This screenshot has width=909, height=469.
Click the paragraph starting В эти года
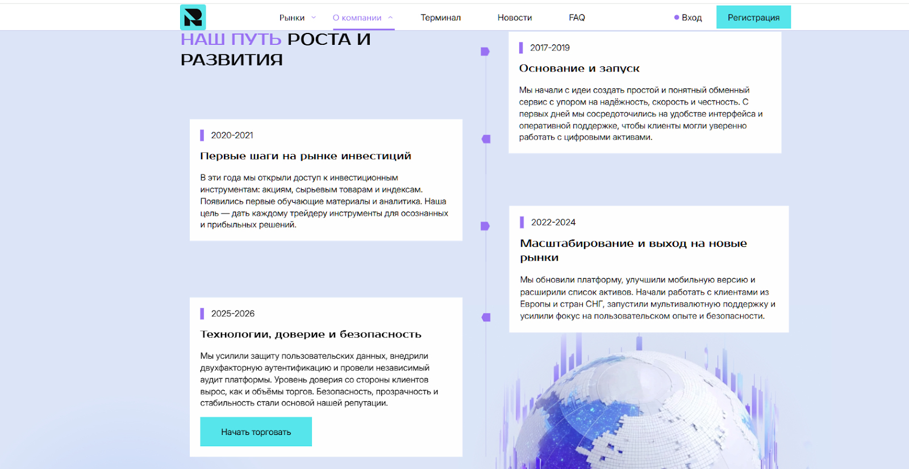324,201
